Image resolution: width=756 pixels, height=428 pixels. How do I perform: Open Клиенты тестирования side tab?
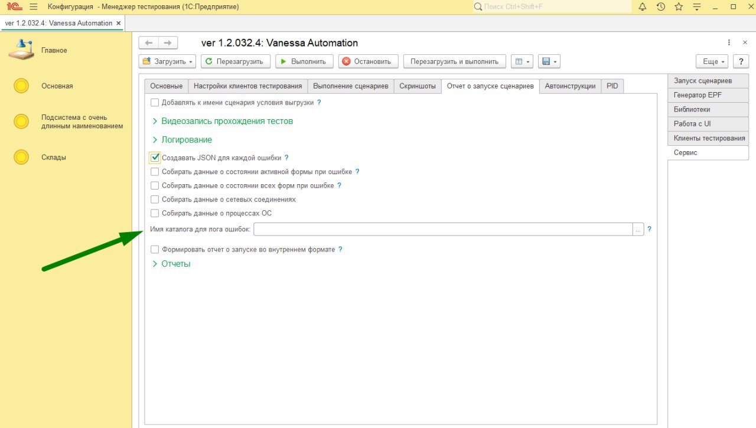click(x=708, y=138)
